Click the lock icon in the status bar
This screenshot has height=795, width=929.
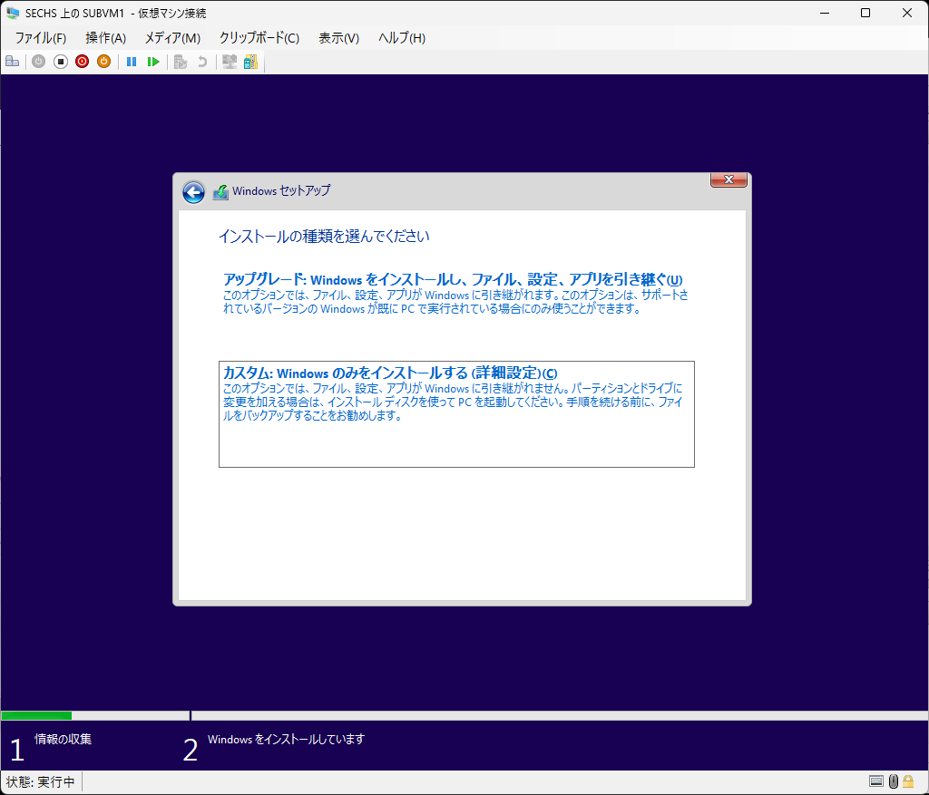[x=908, y=781]
